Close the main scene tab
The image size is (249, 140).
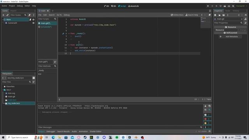click(48, 11)
